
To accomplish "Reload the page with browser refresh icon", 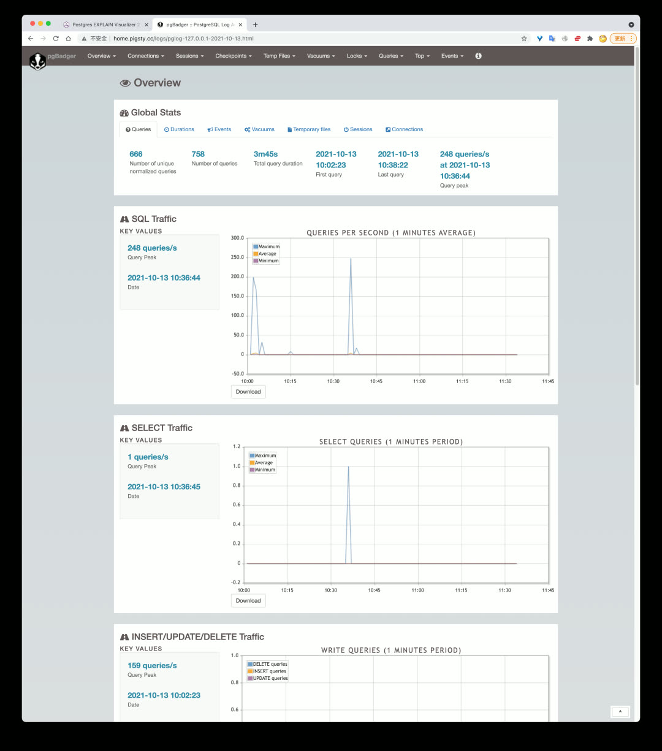I will (56, 39).
